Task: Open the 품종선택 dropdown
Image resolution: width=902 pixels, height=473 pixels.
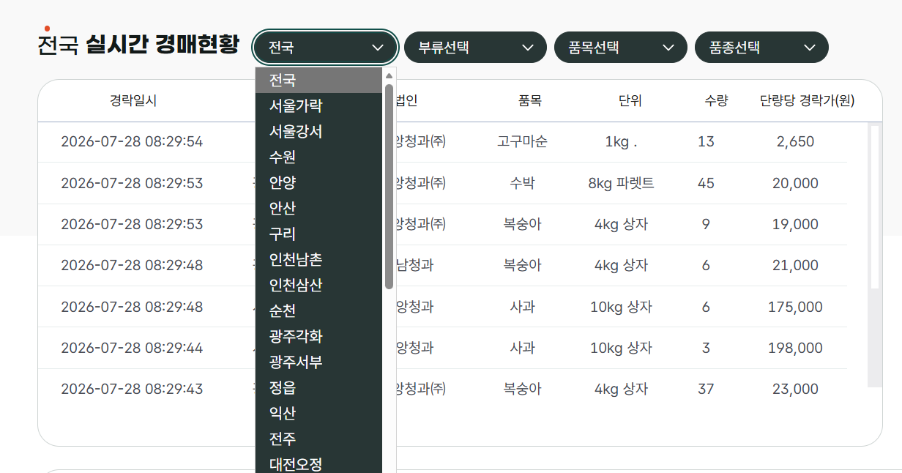Action: (x=761, y=48)
